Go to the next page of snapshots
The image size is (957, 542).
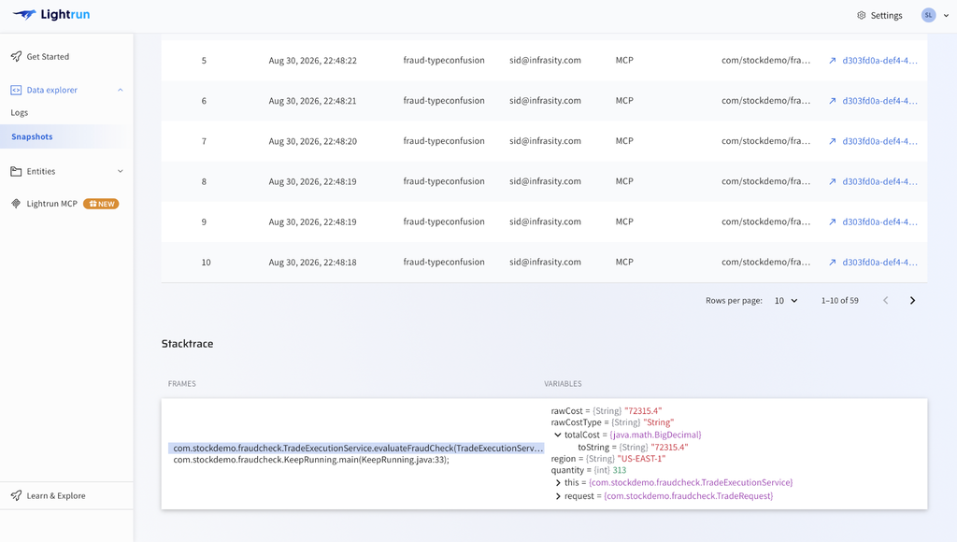912,300
